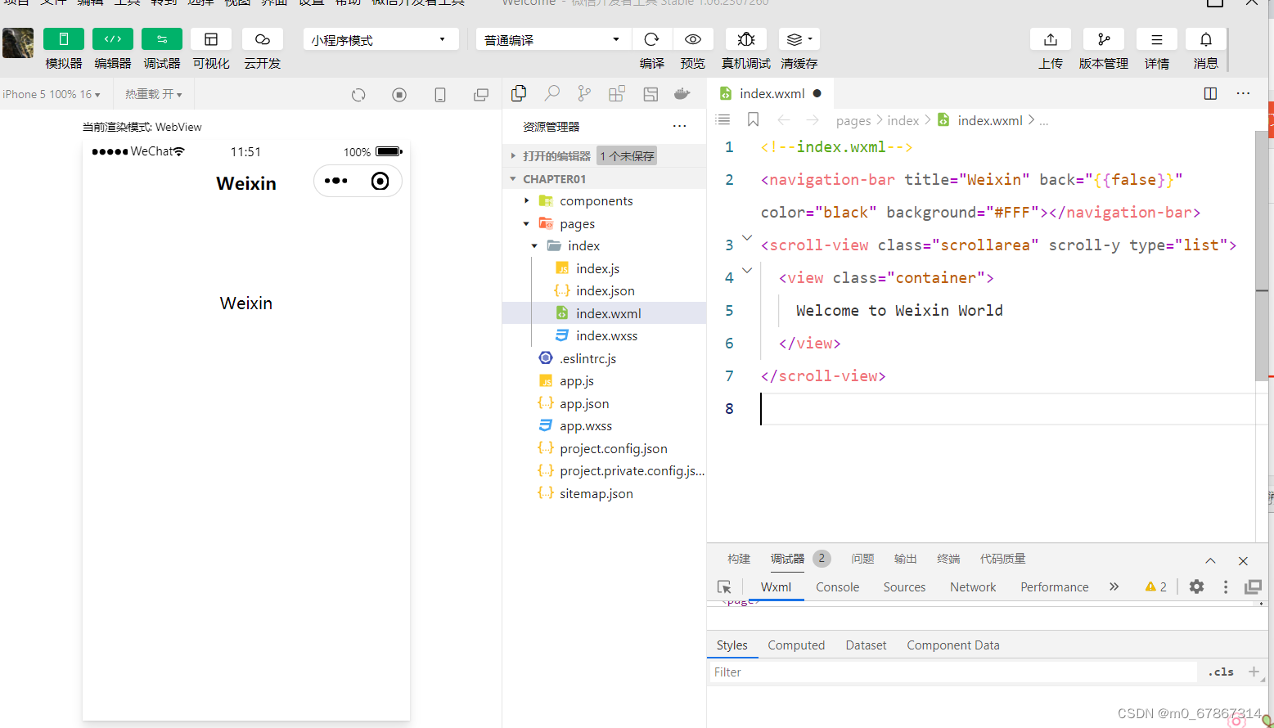
Task: Toggle the Editor panel button
Action: 112,39
